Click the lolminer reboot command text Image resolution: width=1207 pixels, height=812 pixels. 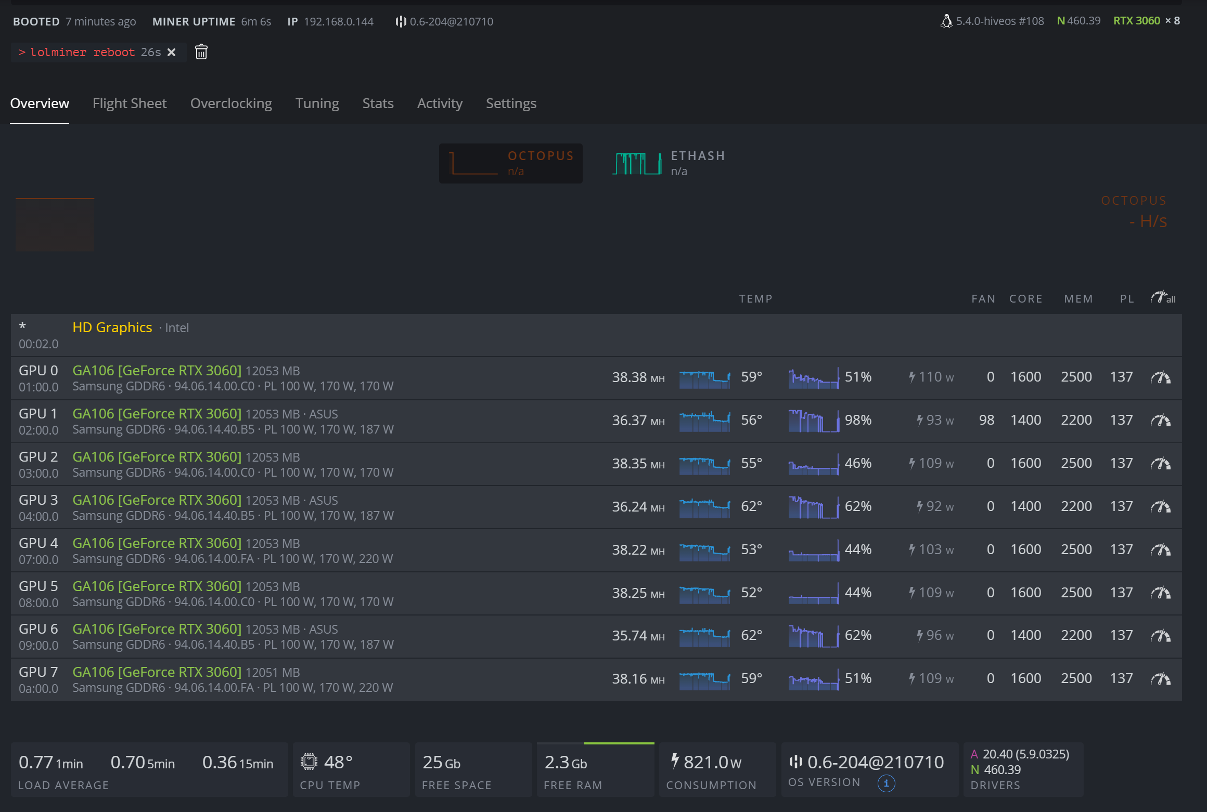(x=83, y=53)
